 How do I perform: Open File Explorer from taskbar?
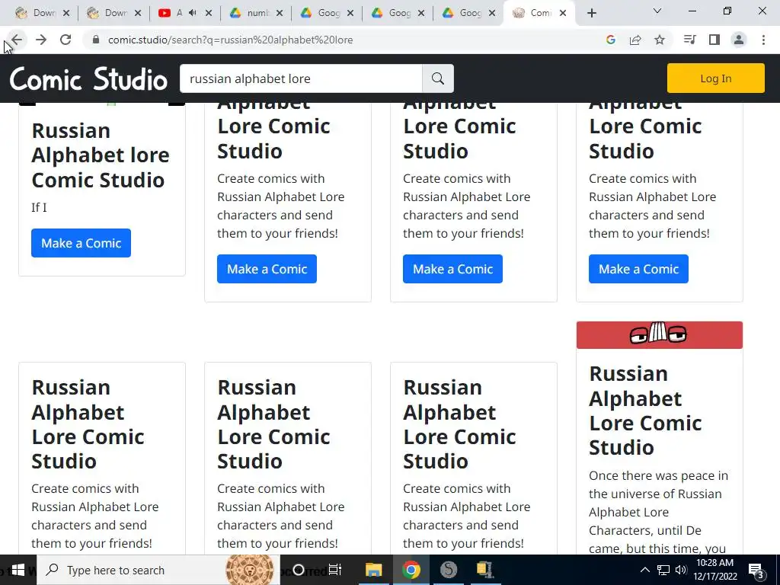click(x=373, y=570)
